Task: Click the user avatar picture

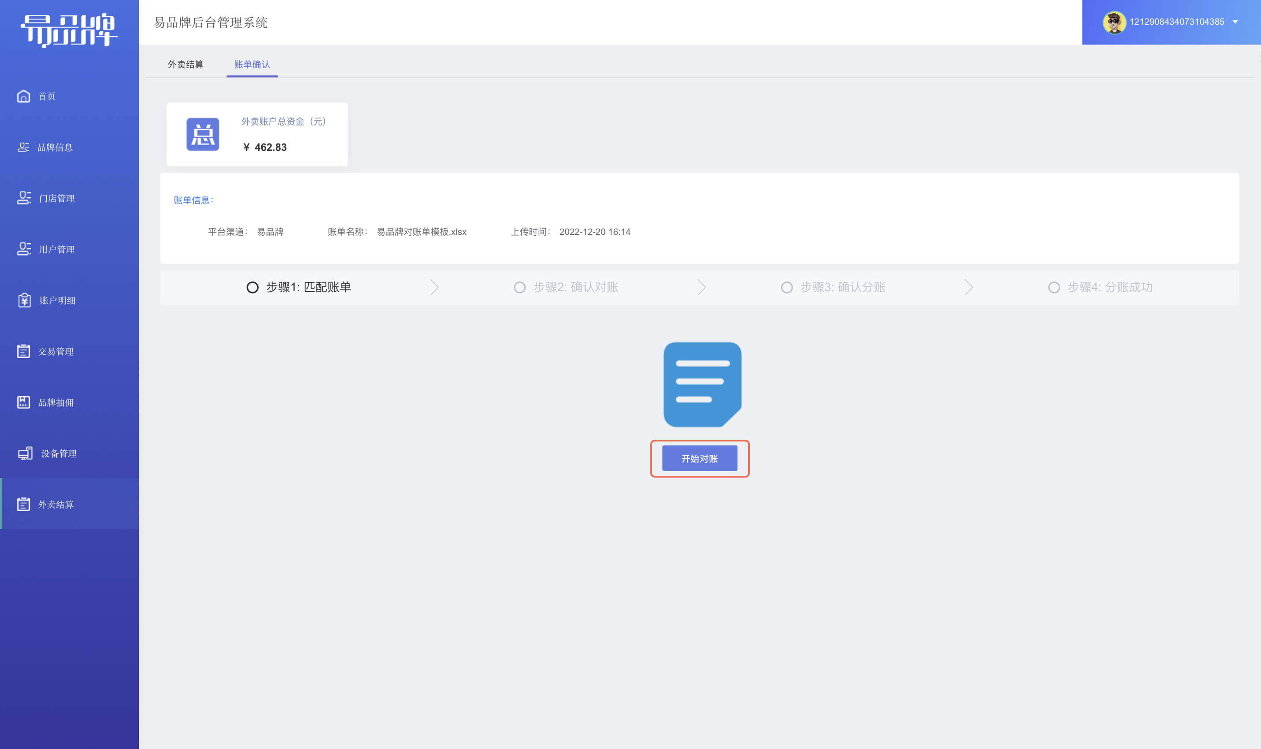Action: pyautogui.click(x=1114, y=22)
